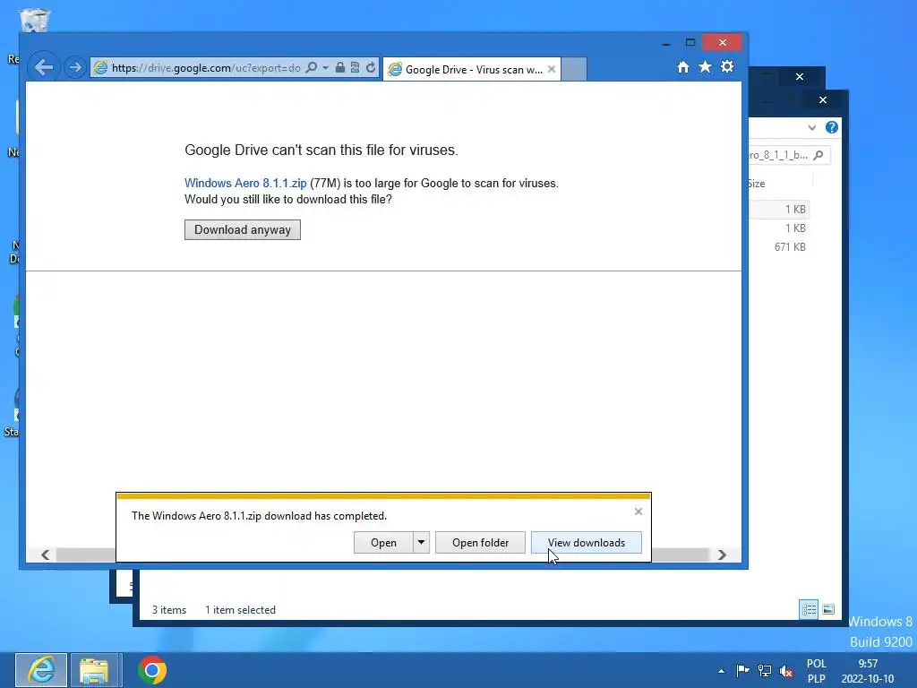
Task: Click the POL PLP language indicator
Action: click(817, 671)
